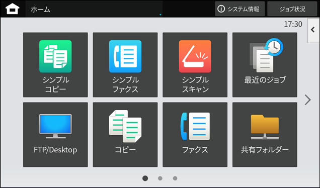Go to next page with right chevron
The width and height of the screenshot is (320, 188).
pos(308,100)
